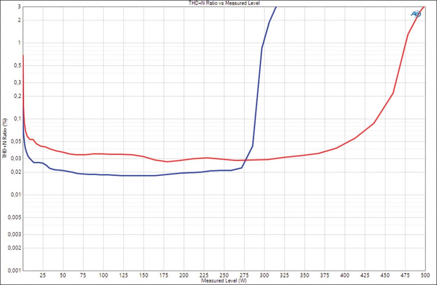Click the y-axis tick value 0,1

pos(17,119)
